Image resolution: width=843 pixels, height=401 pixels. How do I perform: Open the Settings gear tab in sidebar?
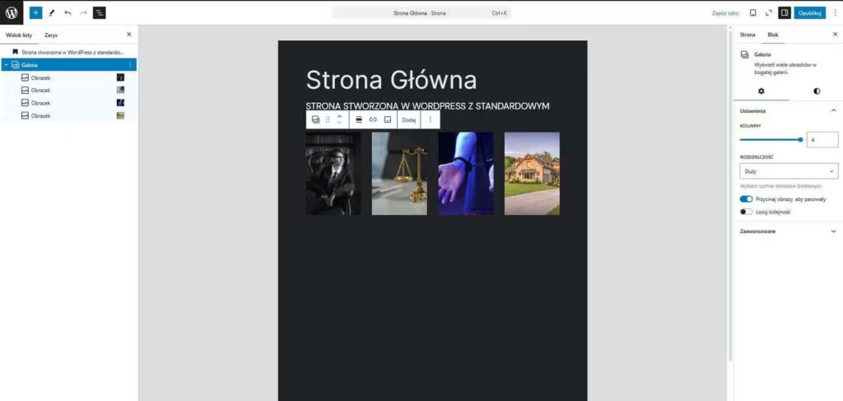pyautogui.click(x=761, y=91)
